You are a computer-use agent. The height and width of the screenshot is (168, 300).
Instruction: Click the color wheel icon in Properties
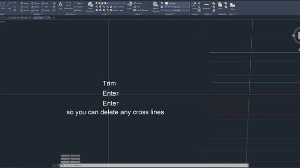pos(162,3)
